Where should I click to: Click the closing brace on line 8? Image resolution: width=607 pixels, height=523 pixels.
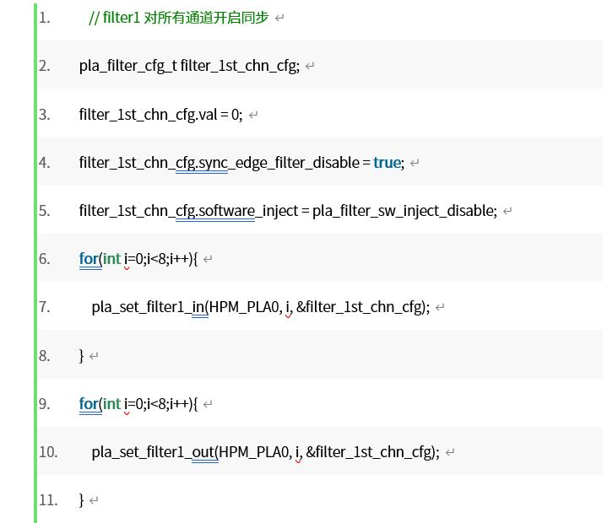coord(82,356)
